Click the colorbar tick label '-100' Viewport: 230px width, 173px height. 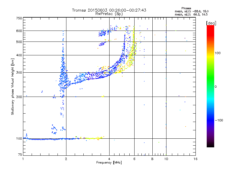[219, 120]
